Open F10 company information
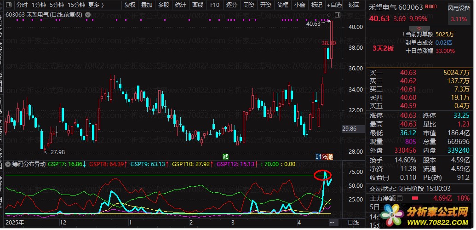Viewport: 476px width, 230px height. point(215,5)
